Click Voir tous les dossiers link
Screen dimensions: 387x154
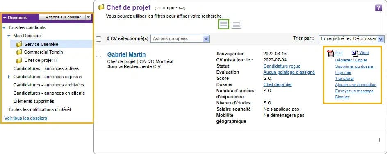26,118
